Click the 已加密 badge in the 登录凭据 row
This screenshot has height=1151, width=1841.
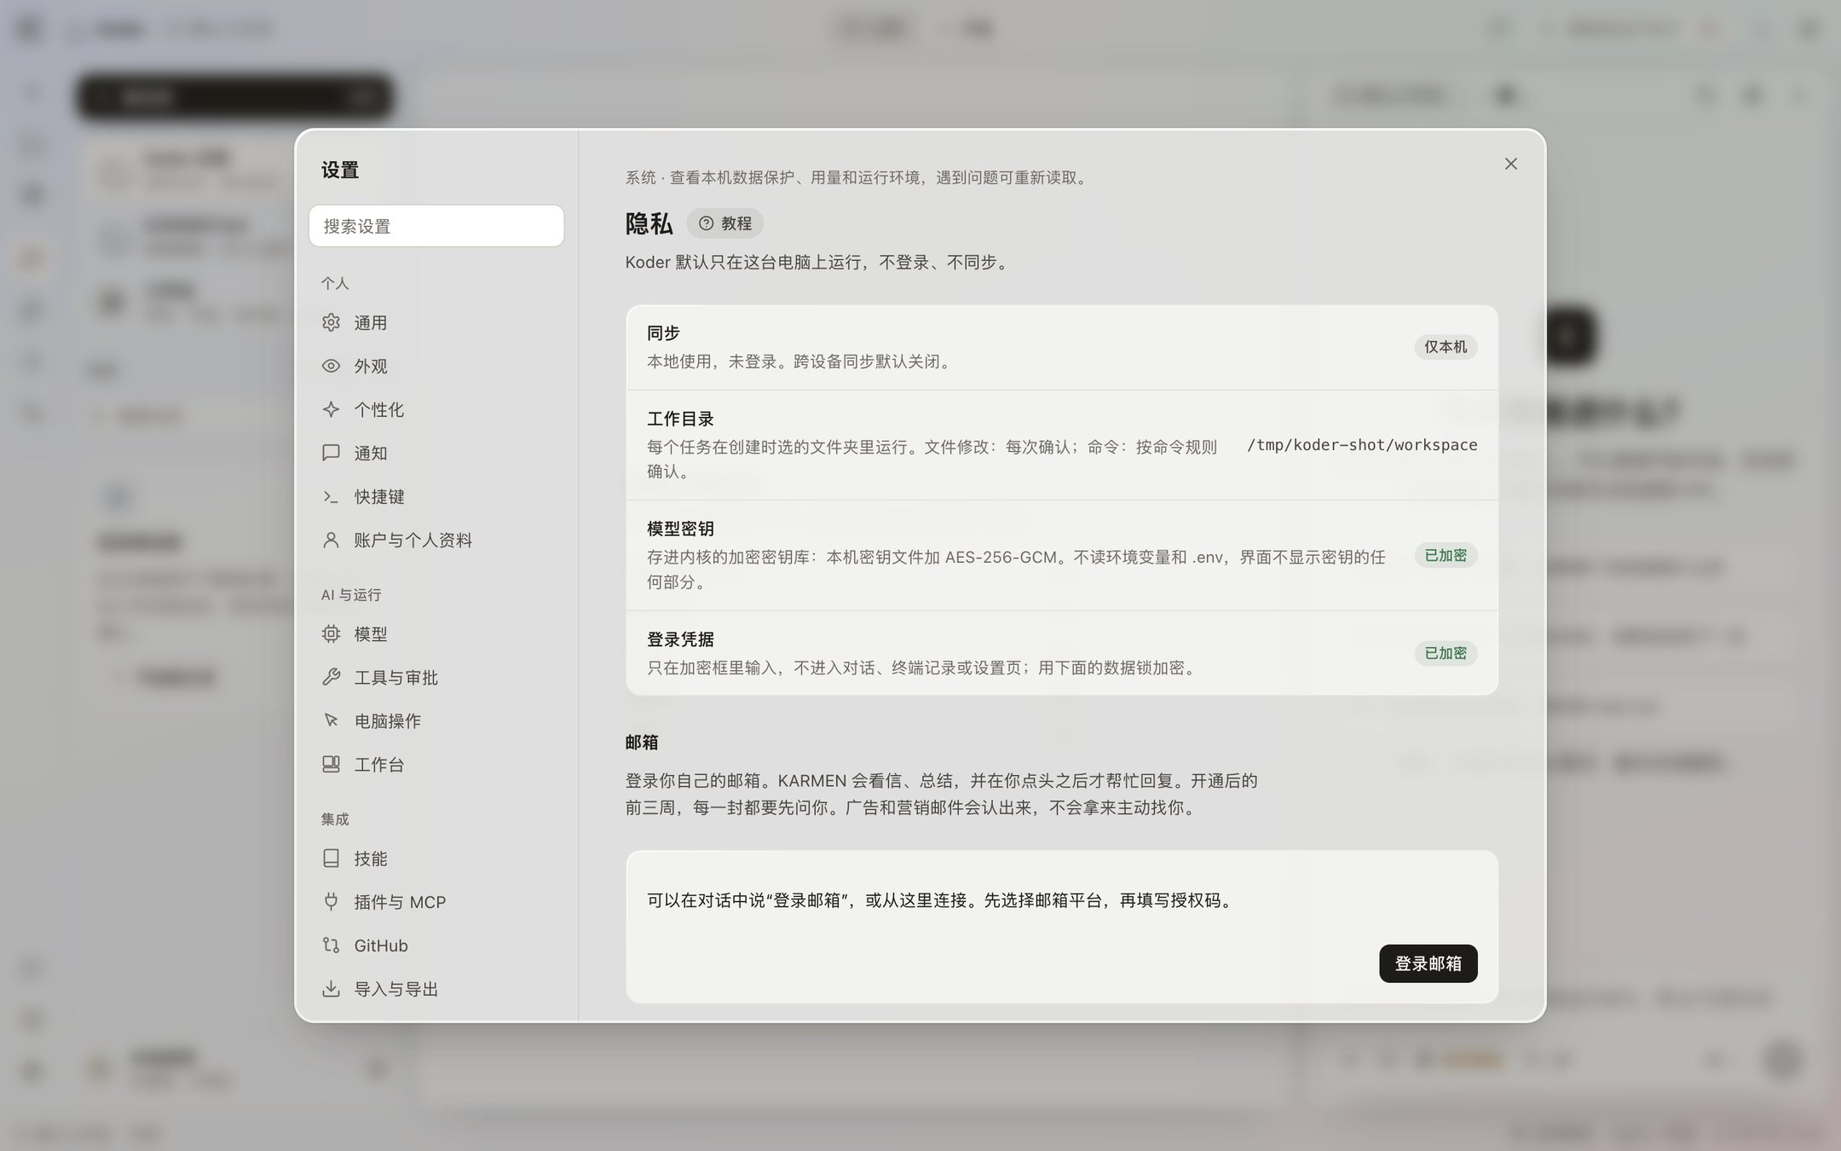coord(1446,653)
